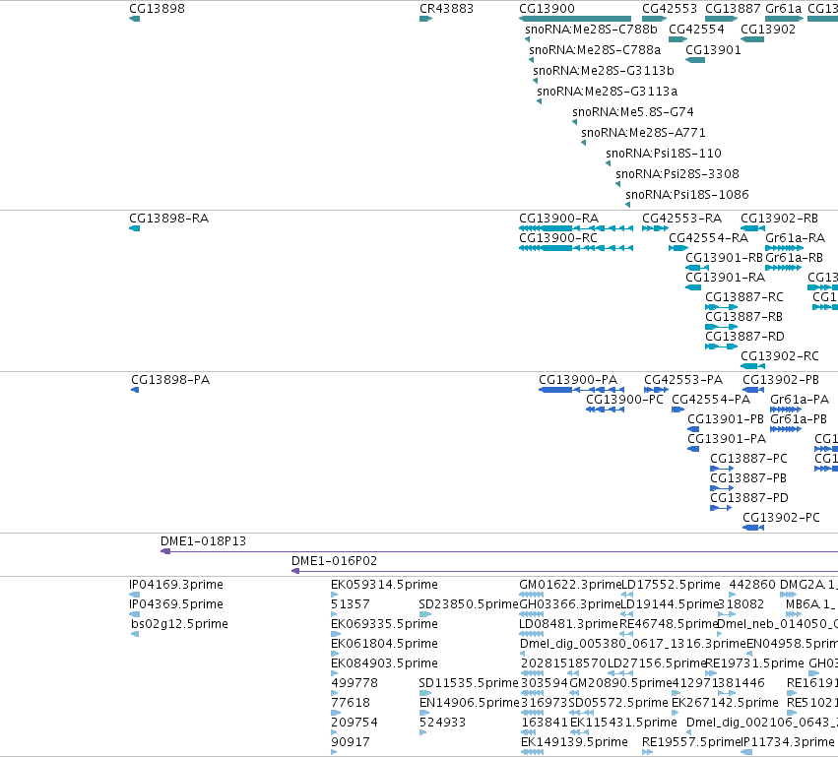Click snoRNA:Psi18S-110 label
838x757 pixels.
664,154
